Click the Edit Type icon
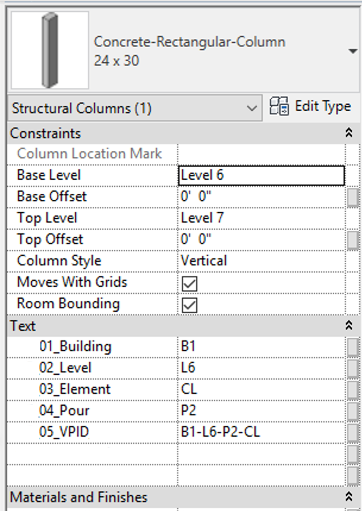This screenshot has width=362, height=511. [x=279, y=108]
